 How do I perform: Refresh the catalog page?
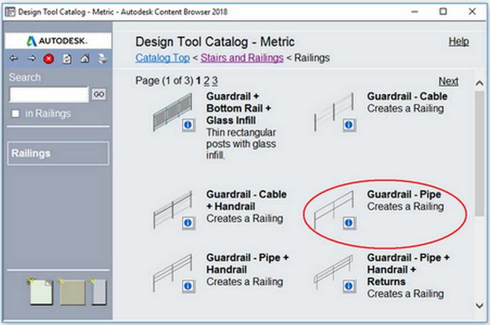(67, 59)
